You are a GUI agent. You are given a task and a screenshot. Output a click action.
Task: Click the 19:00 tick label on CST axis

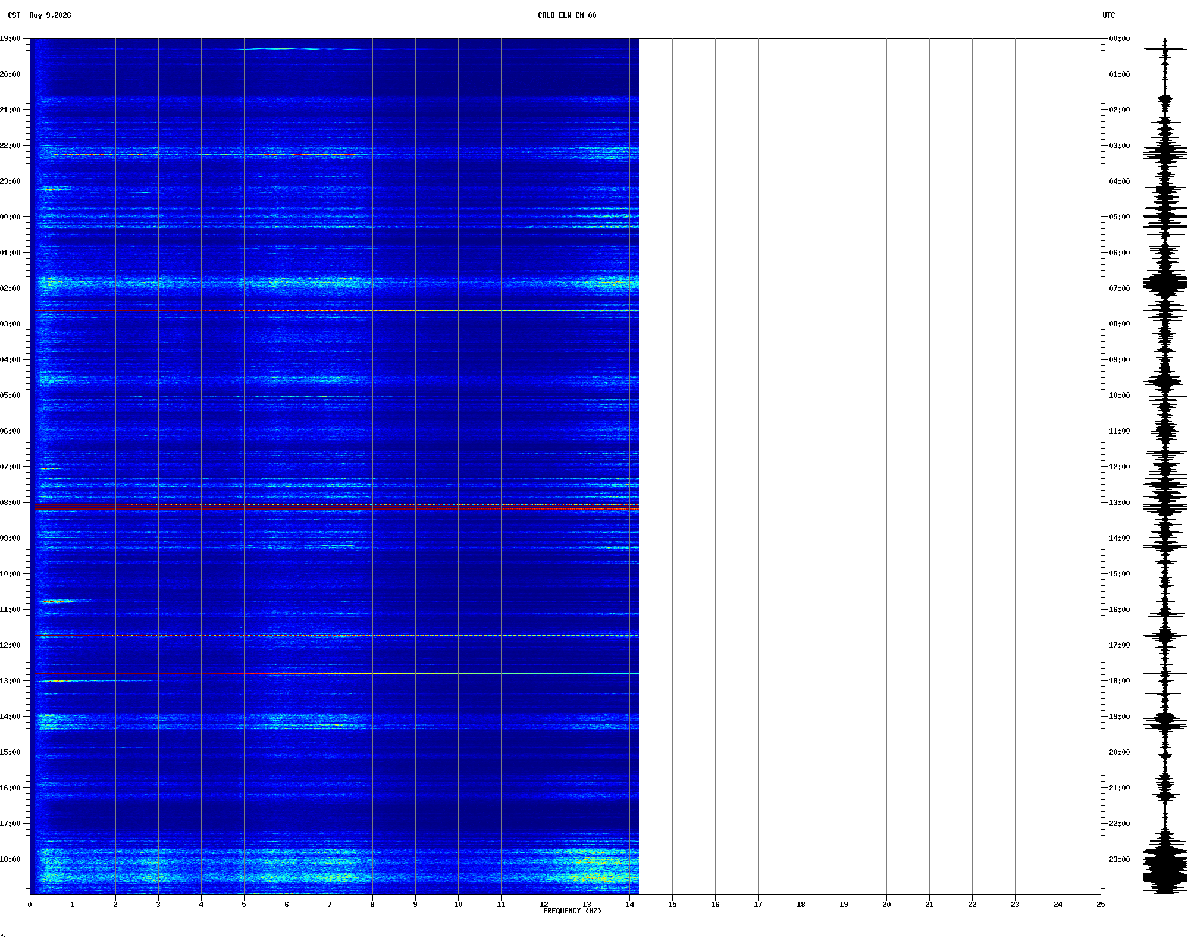10,39
